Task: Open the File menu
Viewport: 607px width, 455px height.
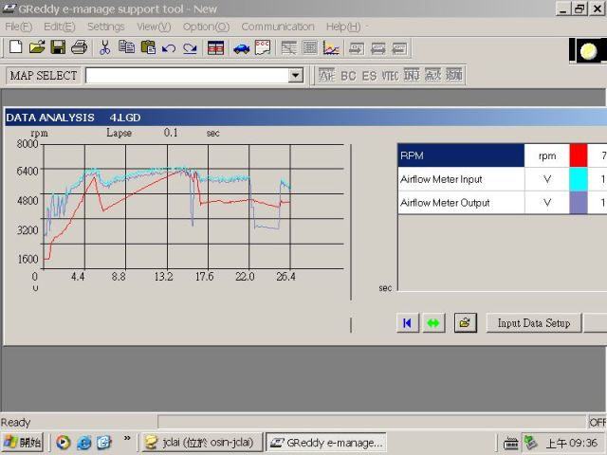Action: [x=18, y=27]
